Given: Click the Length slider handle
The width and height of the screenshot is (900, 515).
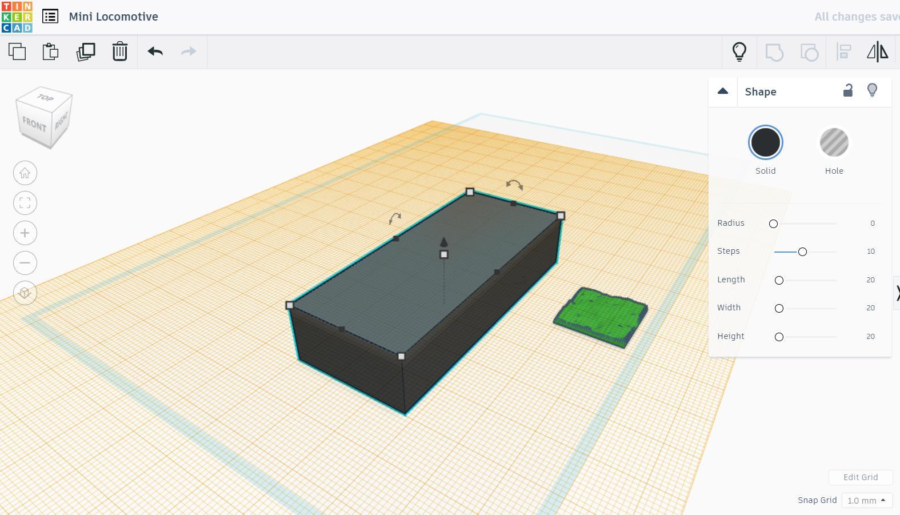Looking at the screenshot, I should [779, 280].
